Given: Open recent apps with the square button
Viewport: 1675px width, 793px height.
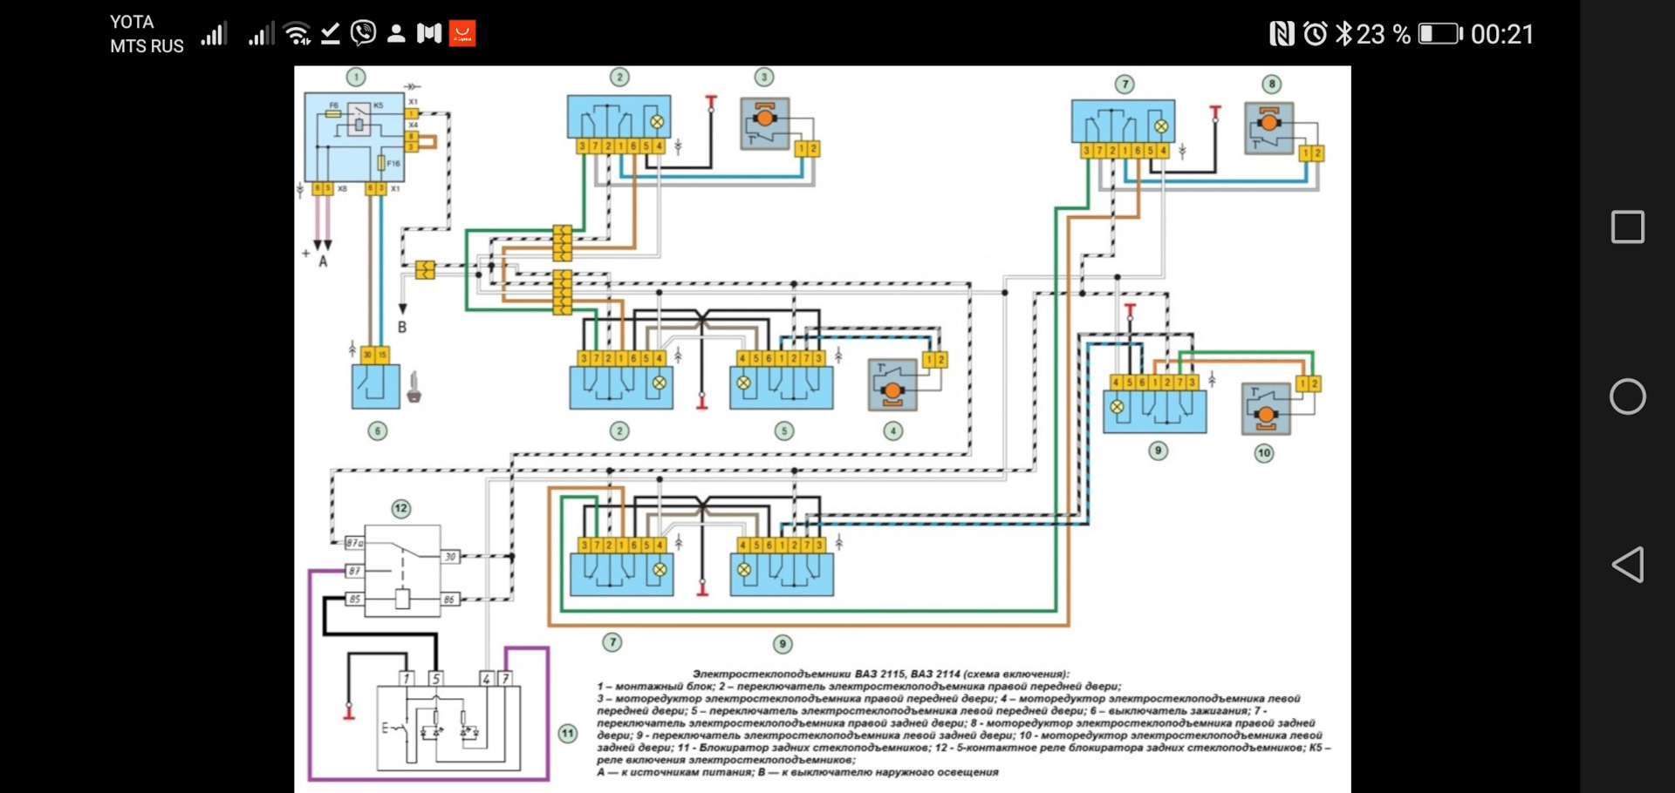Looking at the screenshot, I should pos(1628,227).
